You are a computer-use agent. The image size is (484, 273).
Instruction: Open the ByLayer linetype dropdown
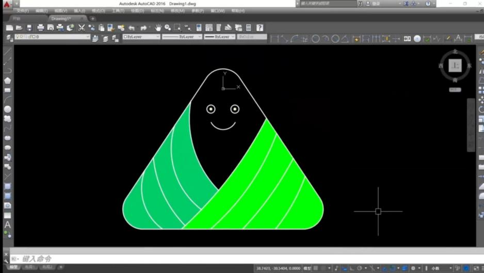[x=182, y=37]
